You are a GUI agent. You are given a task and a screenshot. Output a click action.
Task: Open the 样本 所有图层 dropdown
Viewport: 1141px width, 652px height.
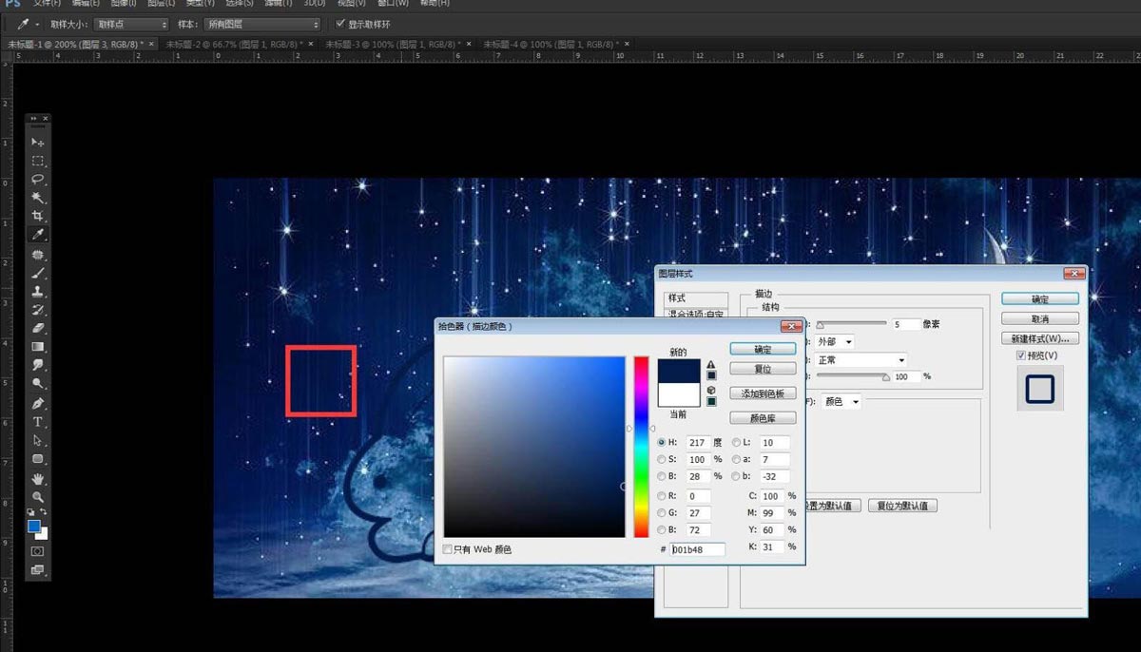pyautogui.click(x=261, y=24)
